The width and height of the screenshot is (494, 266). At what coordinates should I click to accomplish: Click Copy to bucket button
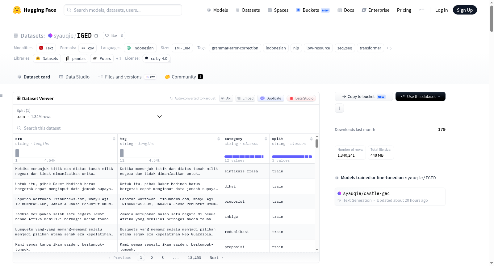364,96
